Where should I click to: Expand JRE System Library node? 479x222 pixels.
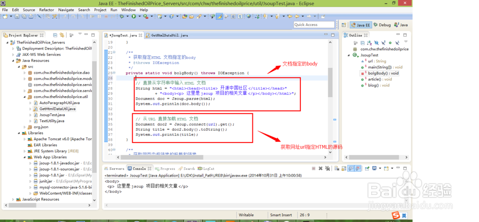pos(25,151)
